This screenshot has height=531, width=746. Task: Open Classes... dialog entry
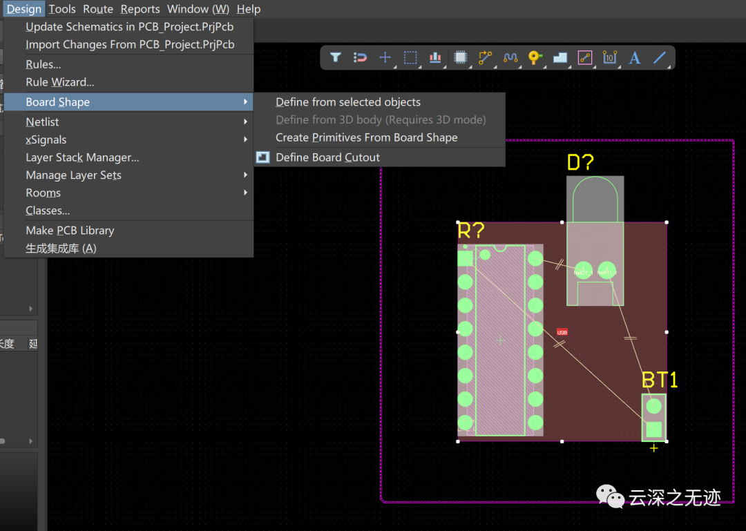click(128, 211)
